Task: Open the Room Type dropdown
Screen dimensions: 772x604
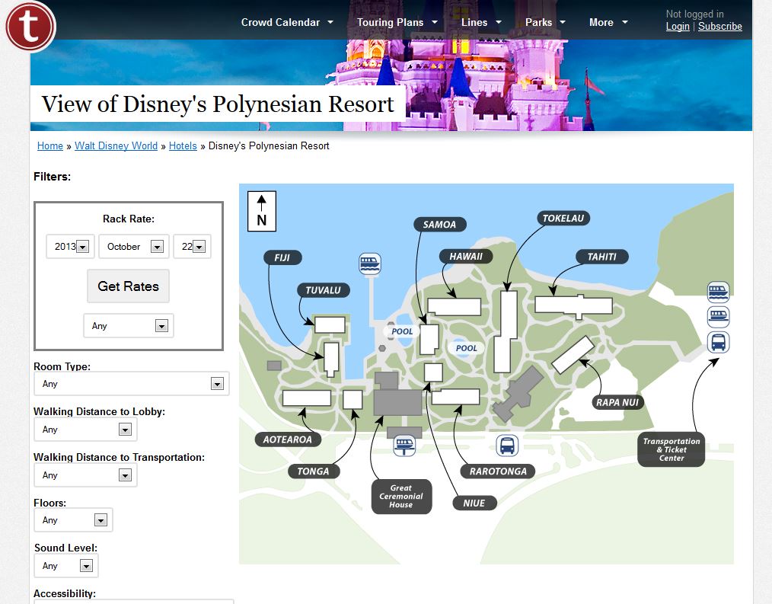Action: (132, 383)
